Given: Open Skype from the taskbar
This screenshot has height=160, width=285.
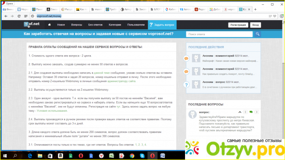Looking at the screenshot, I should click(142, 156).
